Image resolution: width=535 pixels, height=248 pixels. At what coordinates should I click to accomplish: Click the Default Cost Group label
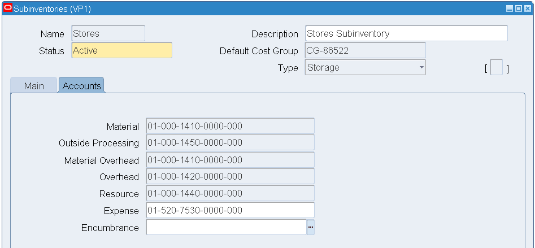coord(259,51)
